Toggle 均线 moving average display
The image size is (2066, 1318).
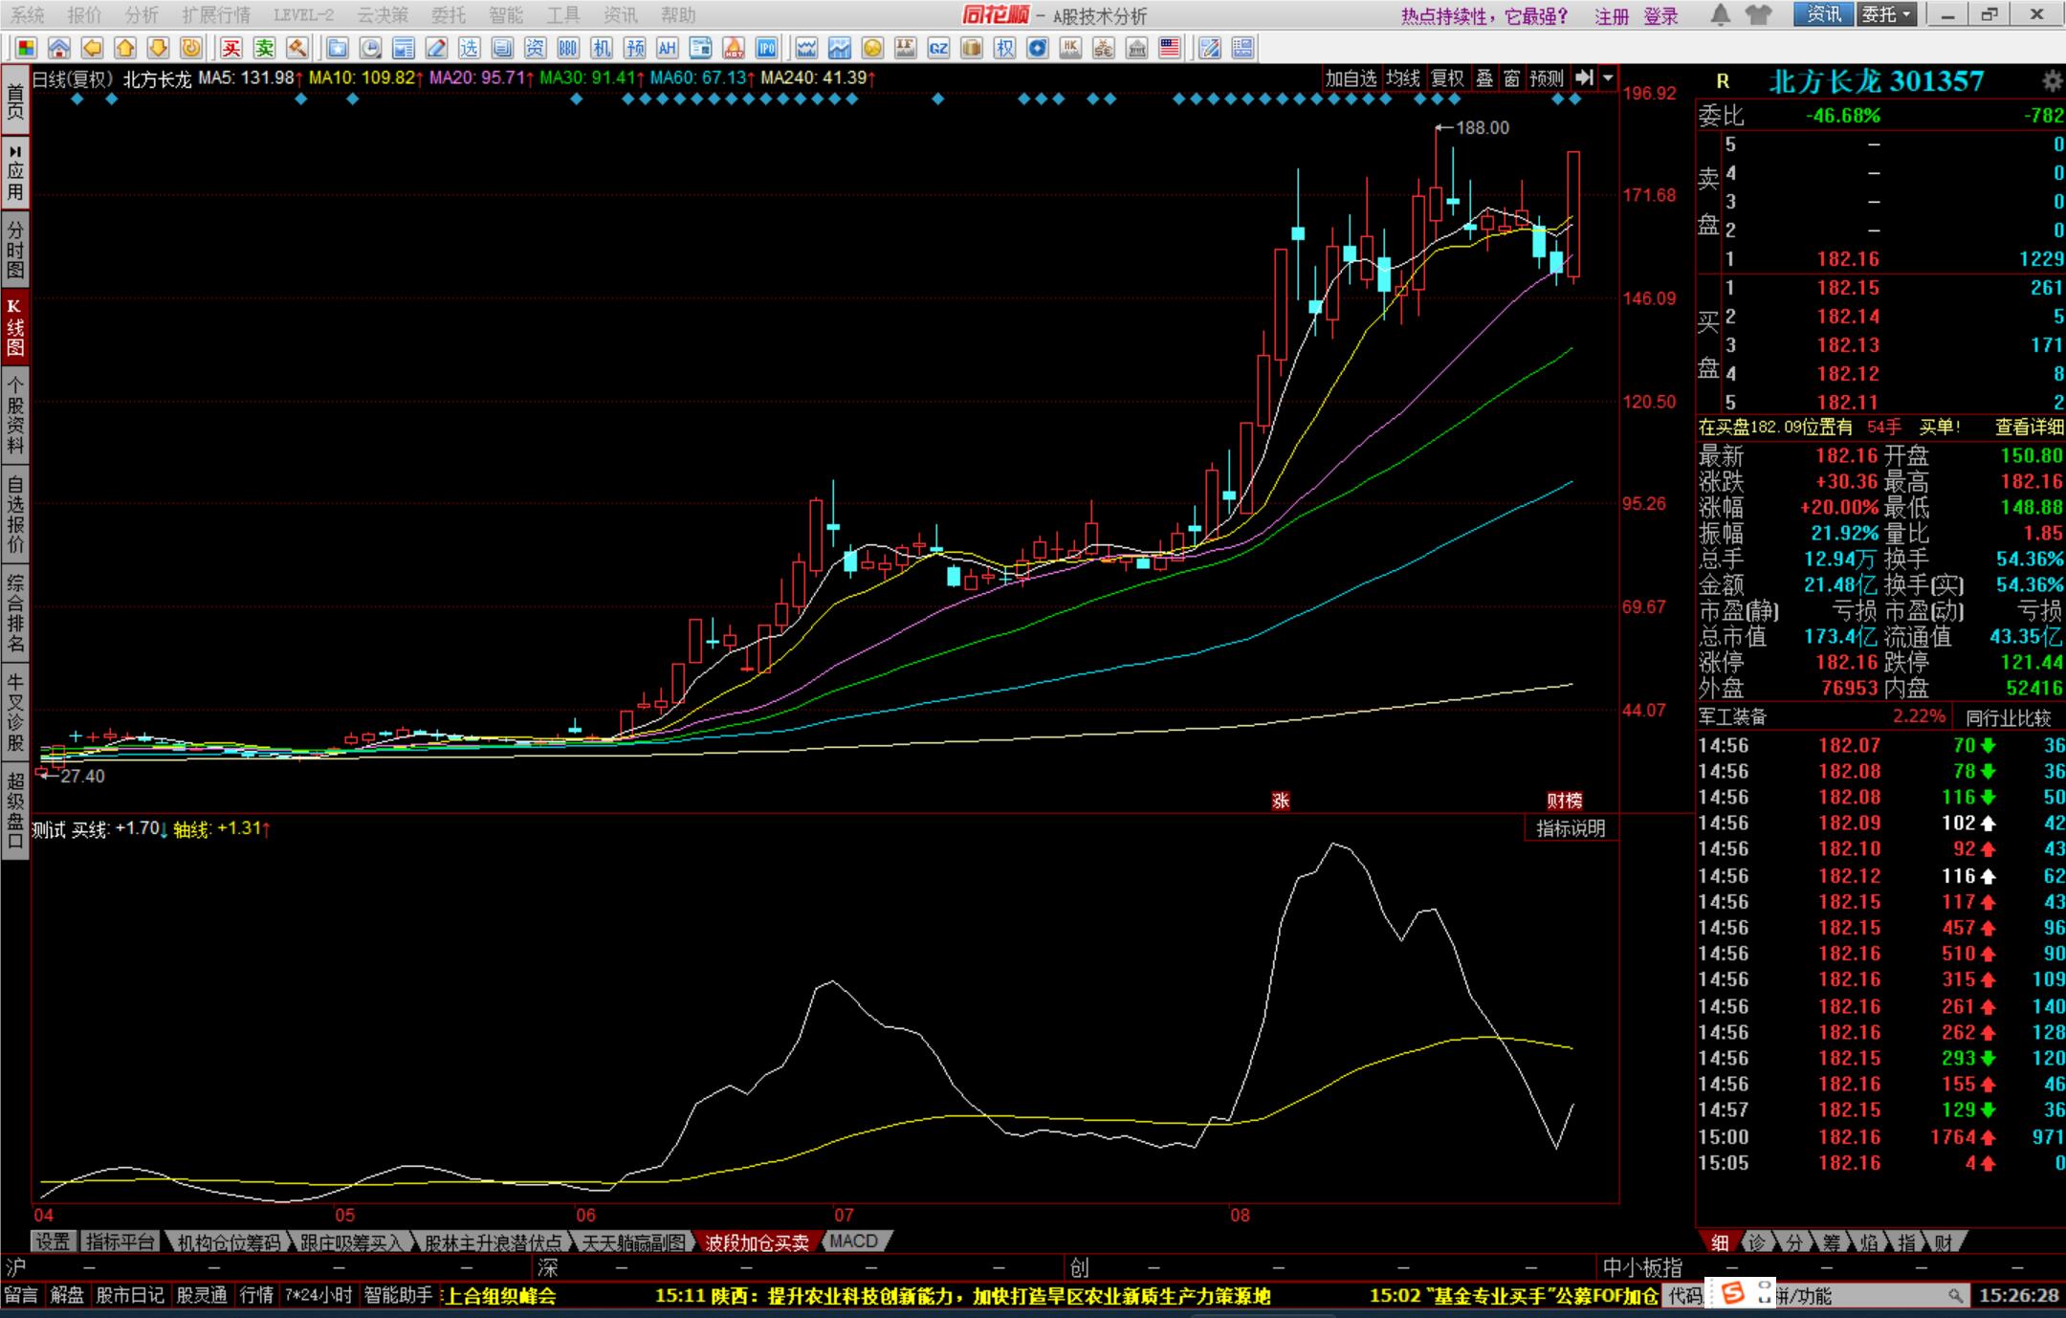coord(1403,78)
